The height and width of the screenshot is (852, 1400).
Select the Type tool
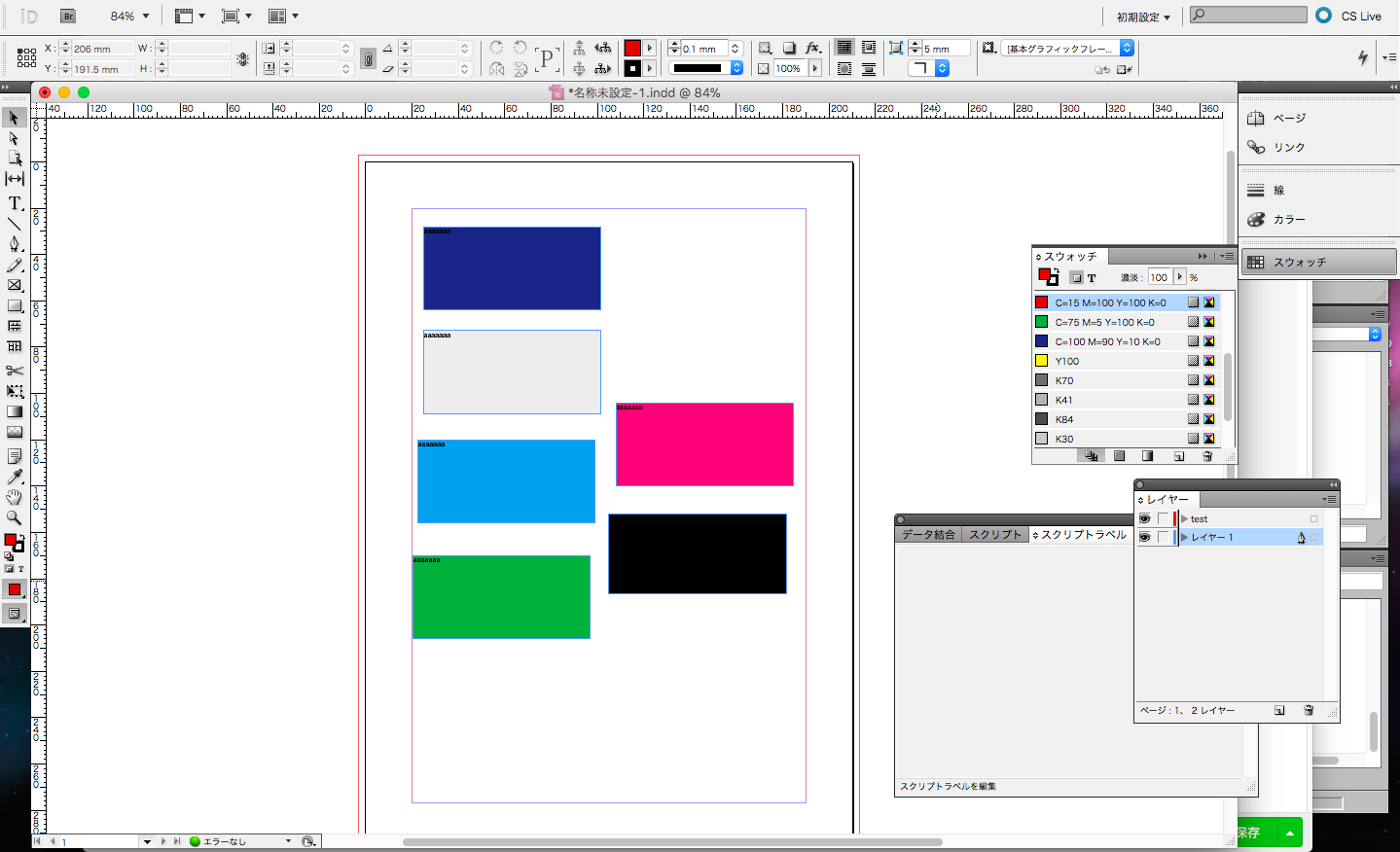pyautogui.click(x=14, y=203)
